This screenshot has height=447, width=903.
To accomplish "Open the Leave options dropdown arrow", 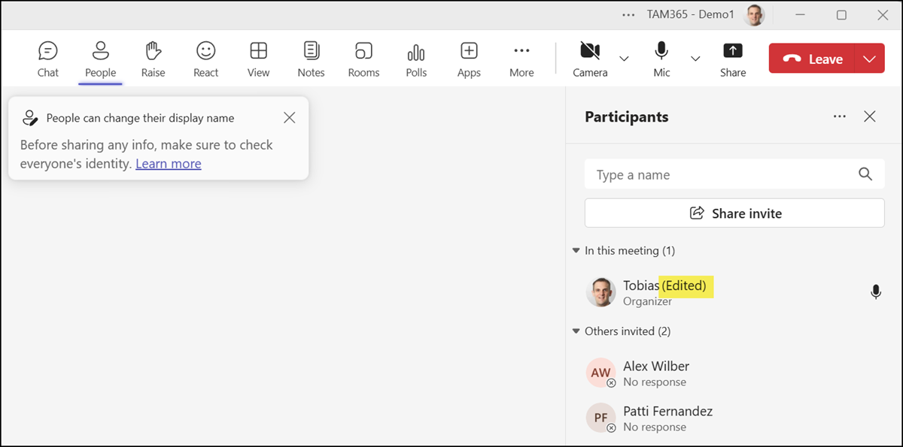I will tap(869, 59).
